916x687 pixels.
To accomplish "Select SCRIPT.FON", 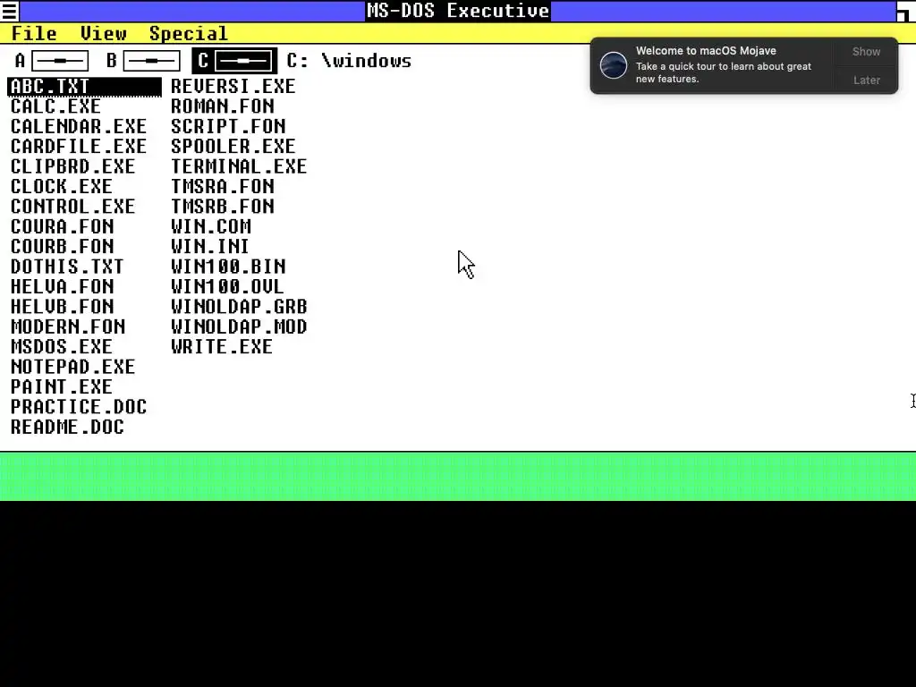I will [x=228, y=126].
